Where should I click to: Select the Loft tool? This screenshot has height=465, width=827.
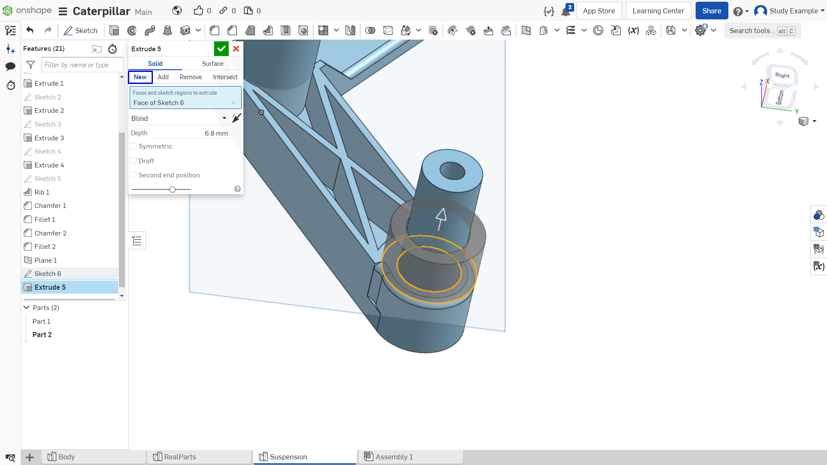(x=168, y=31)
